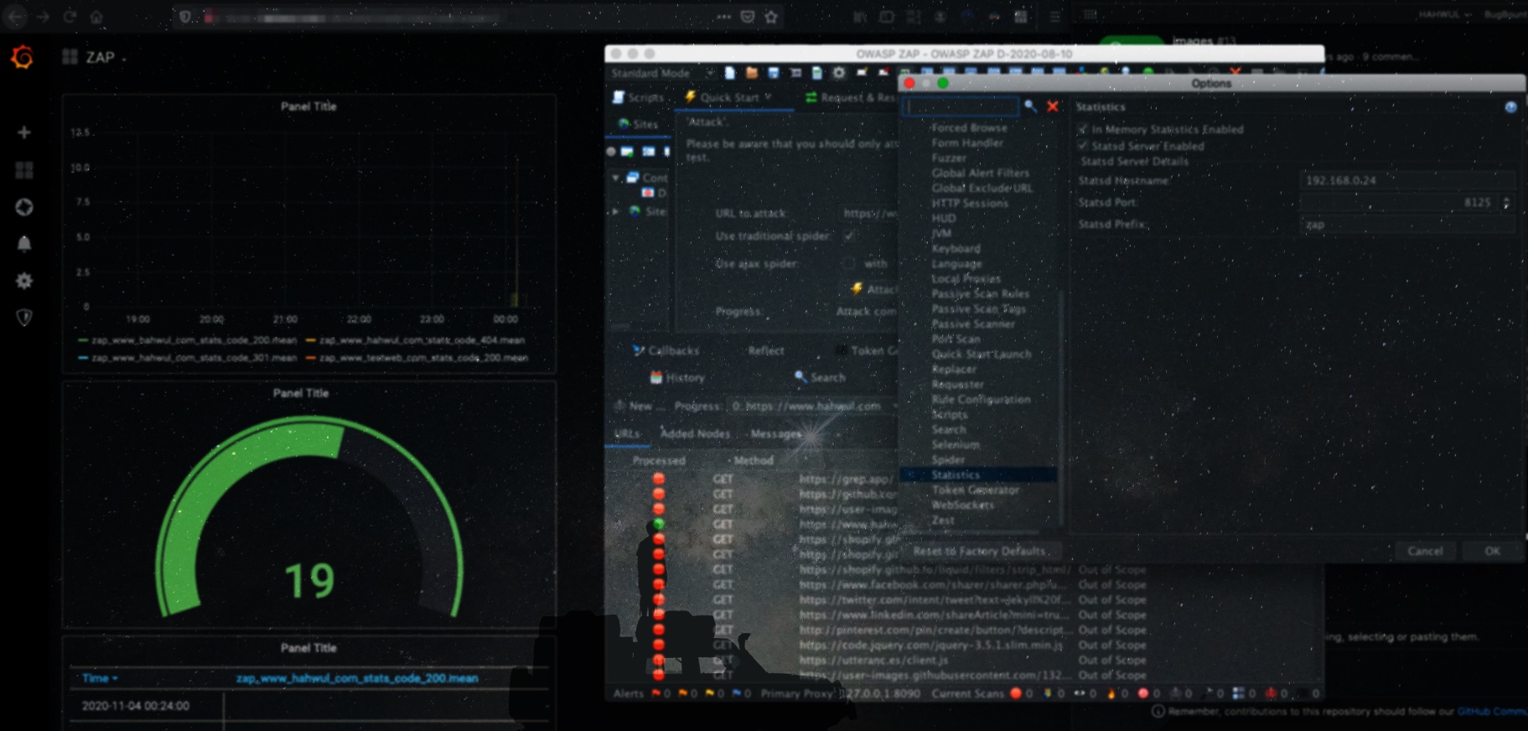Click the Statsd Hostname input field
The image size is (1528, 731).
coord(1408,180)
